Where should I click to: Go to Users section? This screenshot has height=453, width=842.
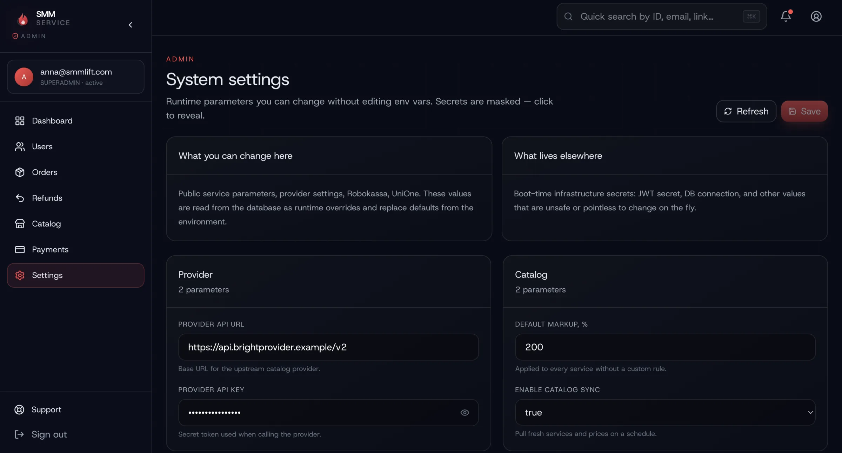coord(42,146)
